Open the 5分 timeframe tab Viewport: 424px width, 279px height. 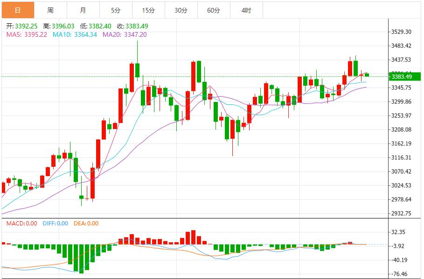click(116, 10)
